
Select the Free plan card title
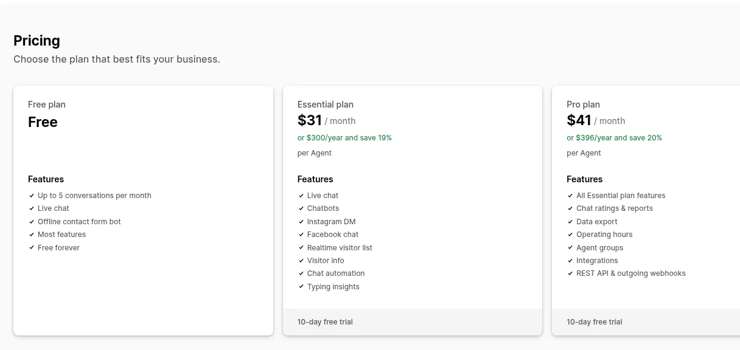pos(47,105)
